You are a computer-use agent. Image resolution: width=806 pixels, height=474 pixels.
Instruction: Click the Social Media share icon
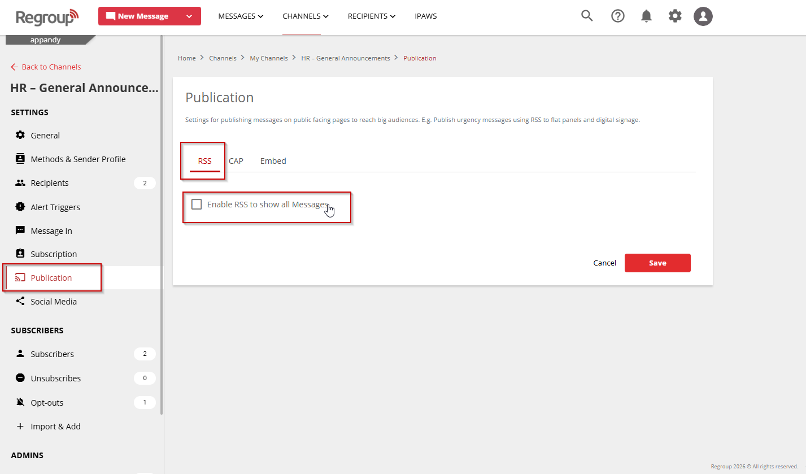20,301
